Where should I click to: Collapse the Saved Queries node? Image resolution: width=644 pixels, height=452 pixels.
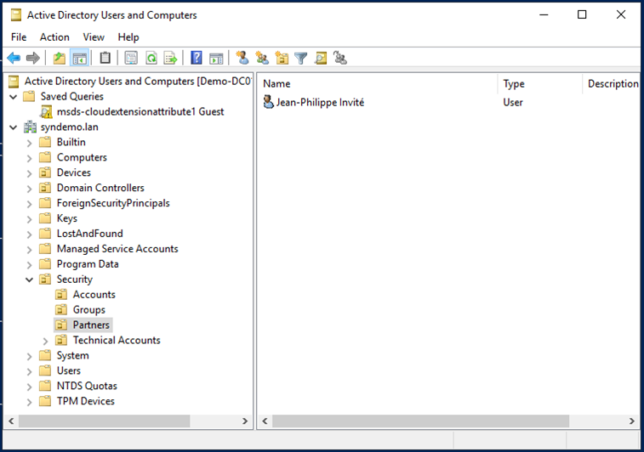[14, 97]
